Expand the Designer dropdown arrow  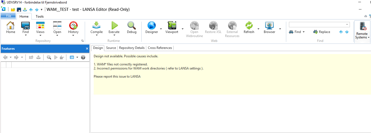point(161,29)
